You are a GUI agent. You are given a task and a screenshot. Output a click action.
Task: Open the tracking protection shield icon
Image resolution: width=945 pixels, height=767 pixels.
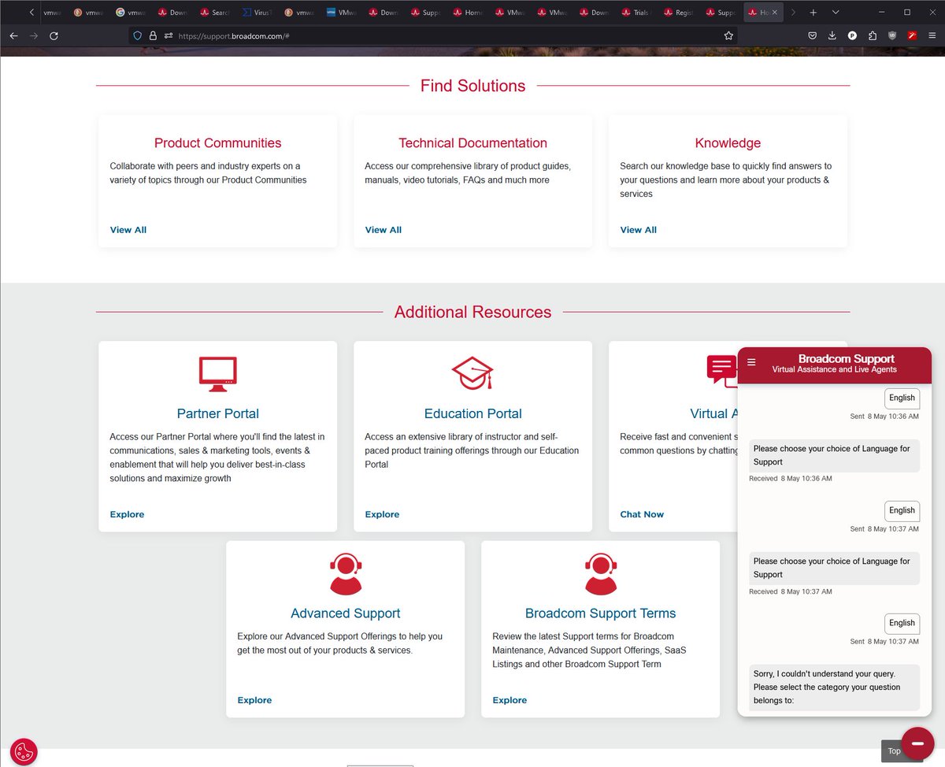(137, 35)
